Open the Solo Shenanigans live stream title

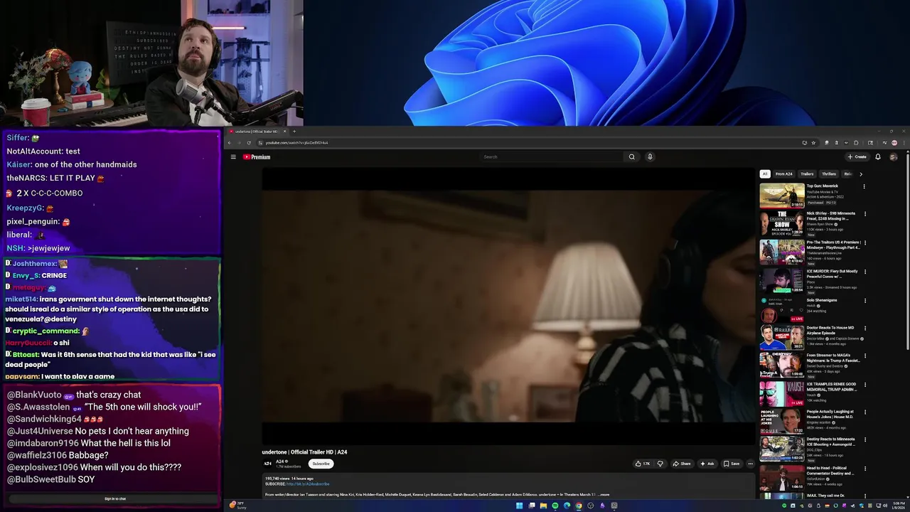(822, 300)
